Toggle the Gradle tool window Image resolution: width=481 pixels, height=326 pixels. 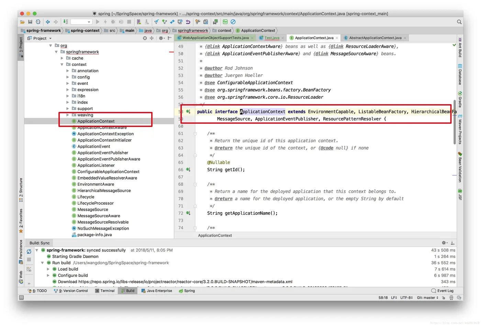click(460, 99)
